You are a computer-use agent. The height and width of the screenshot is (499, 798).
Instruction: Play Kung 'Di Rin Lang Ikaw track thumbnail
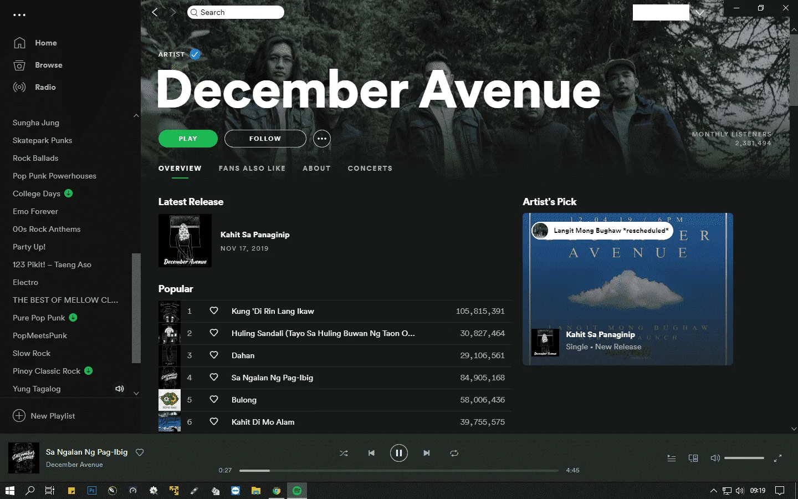point(170,311)
